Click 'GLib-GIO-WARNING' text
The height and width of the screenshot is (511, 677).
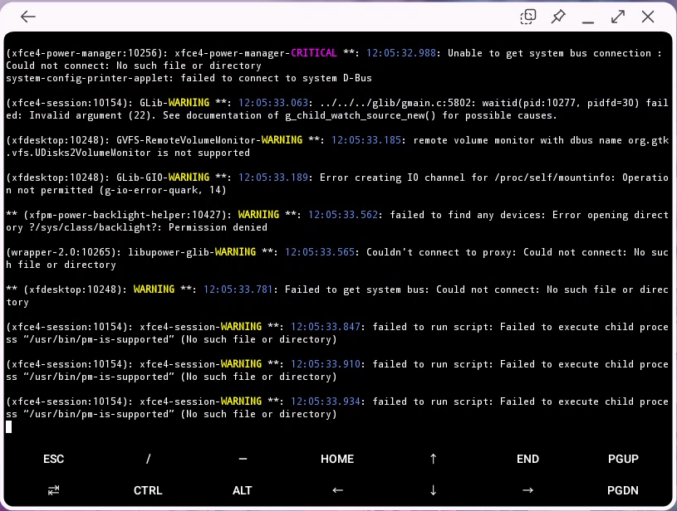(163, 178)
